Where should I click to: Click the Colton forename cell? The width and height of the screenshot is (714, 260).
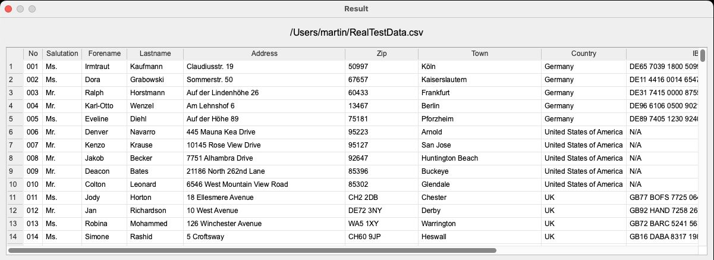(104, 184)
